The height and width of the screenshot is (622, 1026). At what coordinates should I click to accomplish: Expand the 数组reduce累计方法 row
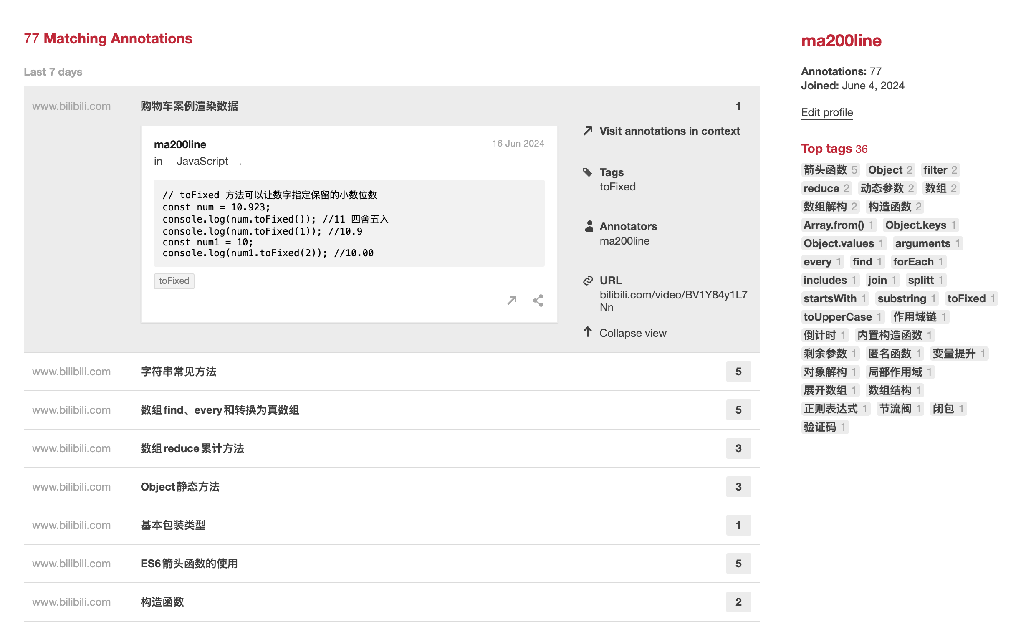(192, 448)
